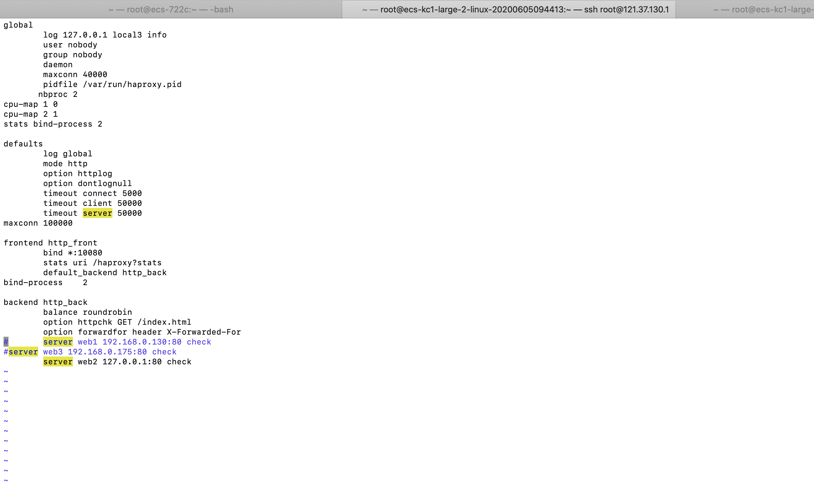The image size is (814, 486).
Task: Click the highlighted 'server' word before web2
Action: (x=58, y=362)
